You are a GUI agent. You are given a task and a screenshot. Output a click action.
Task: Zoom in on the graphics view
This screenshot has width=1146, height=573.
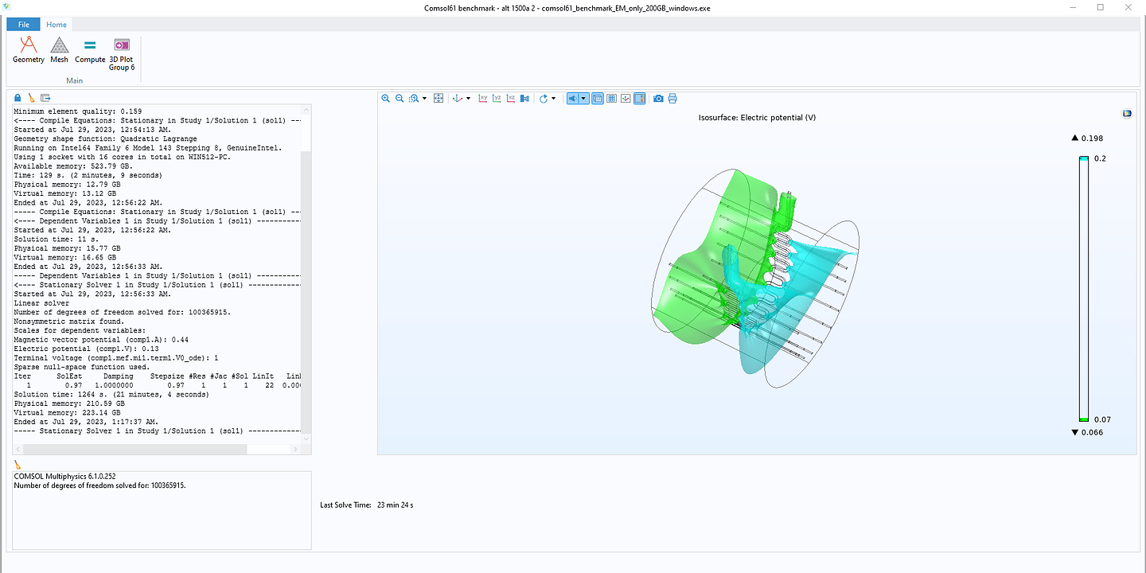tap(386, 99)
